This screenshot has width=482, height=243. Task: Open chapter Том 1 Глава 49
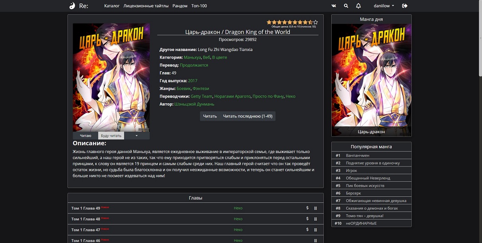click(x=86, y=208)
